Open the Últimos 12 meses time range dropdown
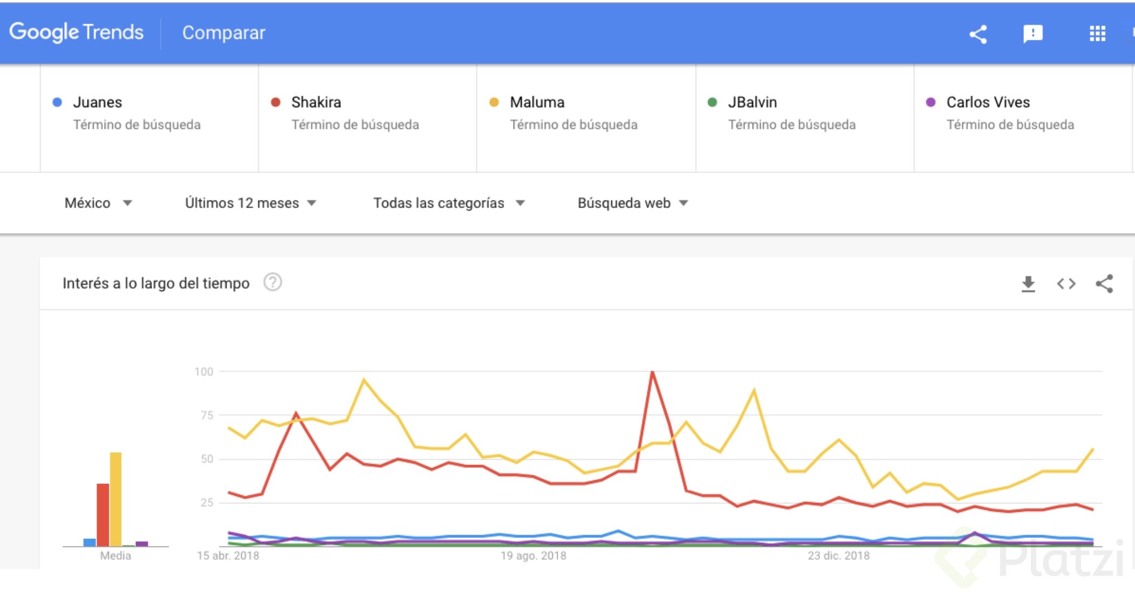 pos(250,203)
